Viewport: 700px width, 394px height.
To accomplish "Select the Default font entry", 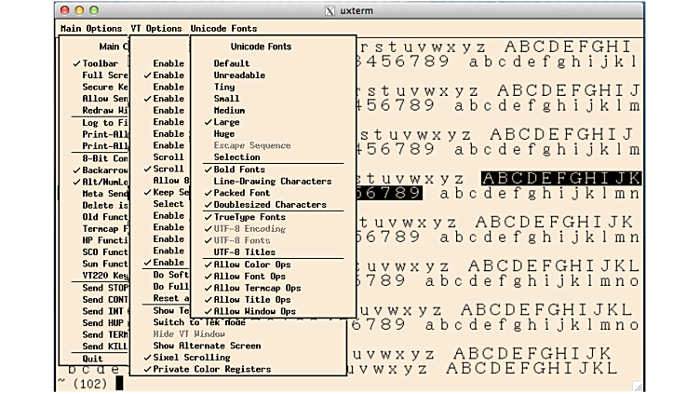I will coord(232,63).
